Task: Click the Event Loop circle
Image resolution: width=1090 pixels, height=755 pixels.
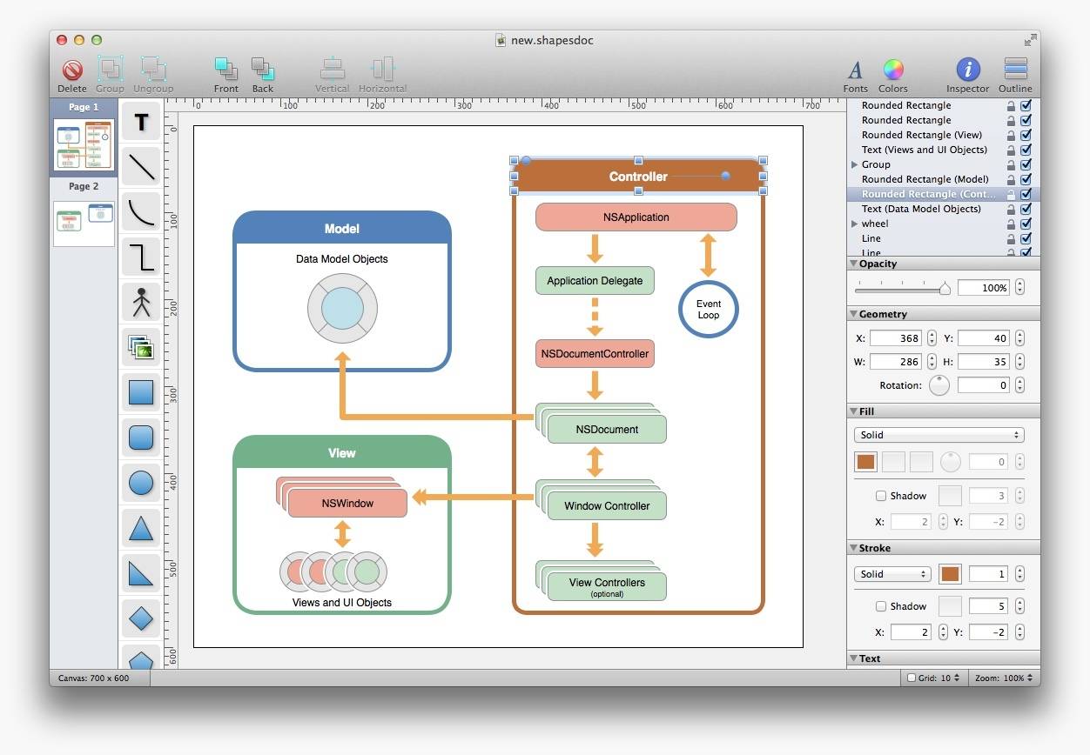Action: pyautogui.click(x=708, y=310)
